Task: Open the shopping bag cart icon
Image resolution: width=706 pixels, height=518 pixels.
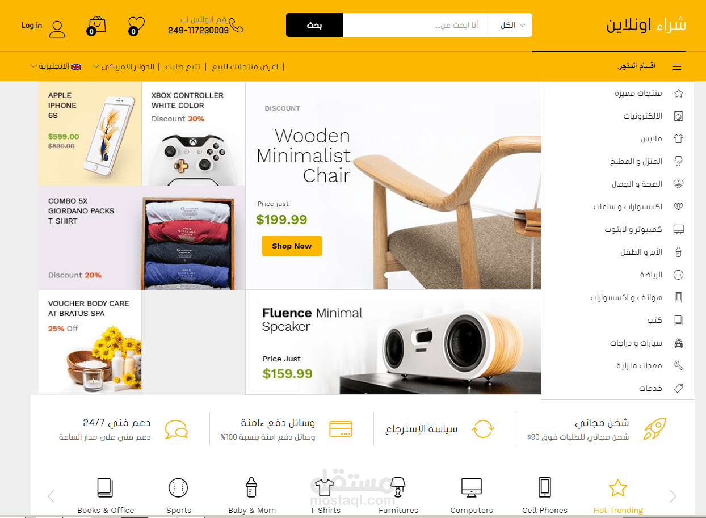Action: (x=96, y=26)
